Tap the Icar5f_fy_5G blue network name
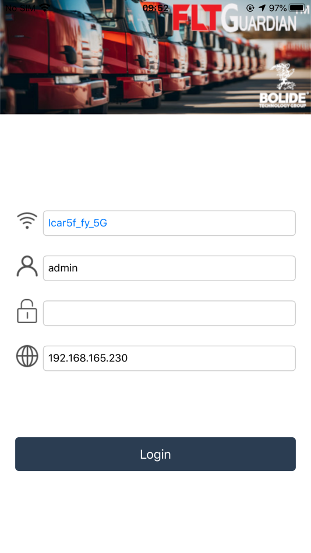The height and width of the screenshot is (553, 311). 77,224
